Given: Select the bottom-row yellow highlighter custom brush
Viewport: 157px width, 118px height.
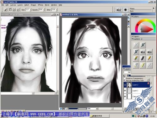Looking at the screenshot, I should coord(143,65).
